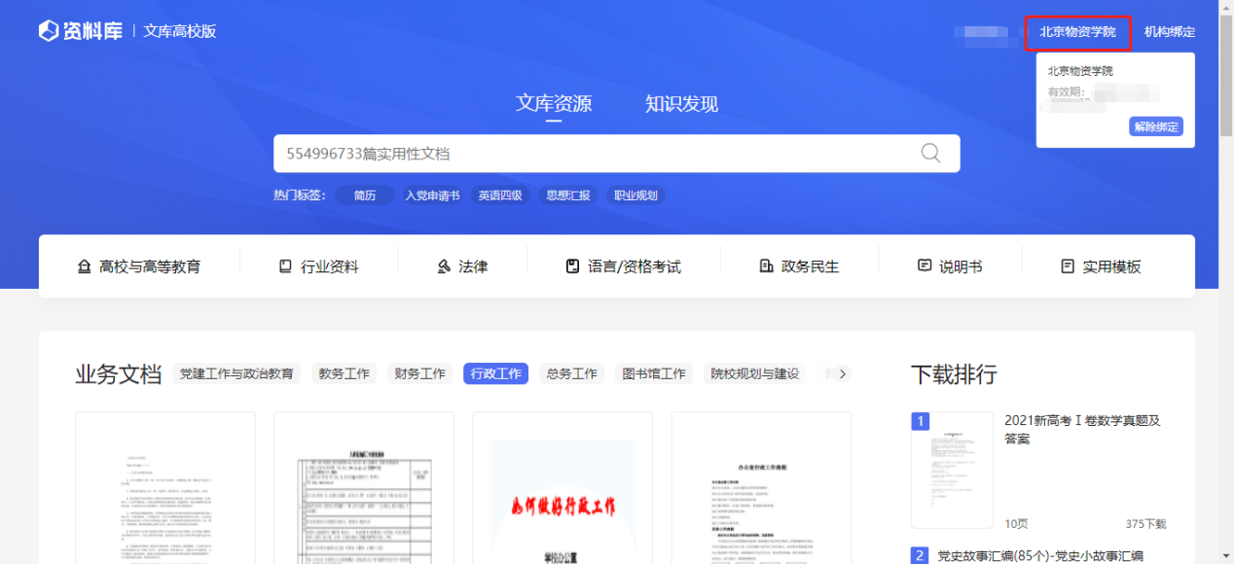Open 高校与高等教育 category
Screen dimensions: 1234x564
coord(139,266)
